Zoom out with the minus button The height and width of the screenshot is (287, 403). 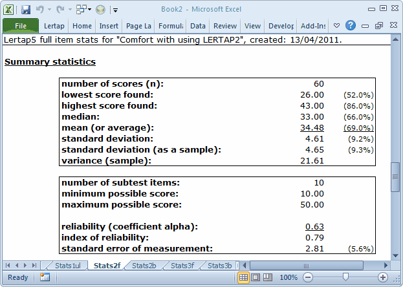coord(308,277)
